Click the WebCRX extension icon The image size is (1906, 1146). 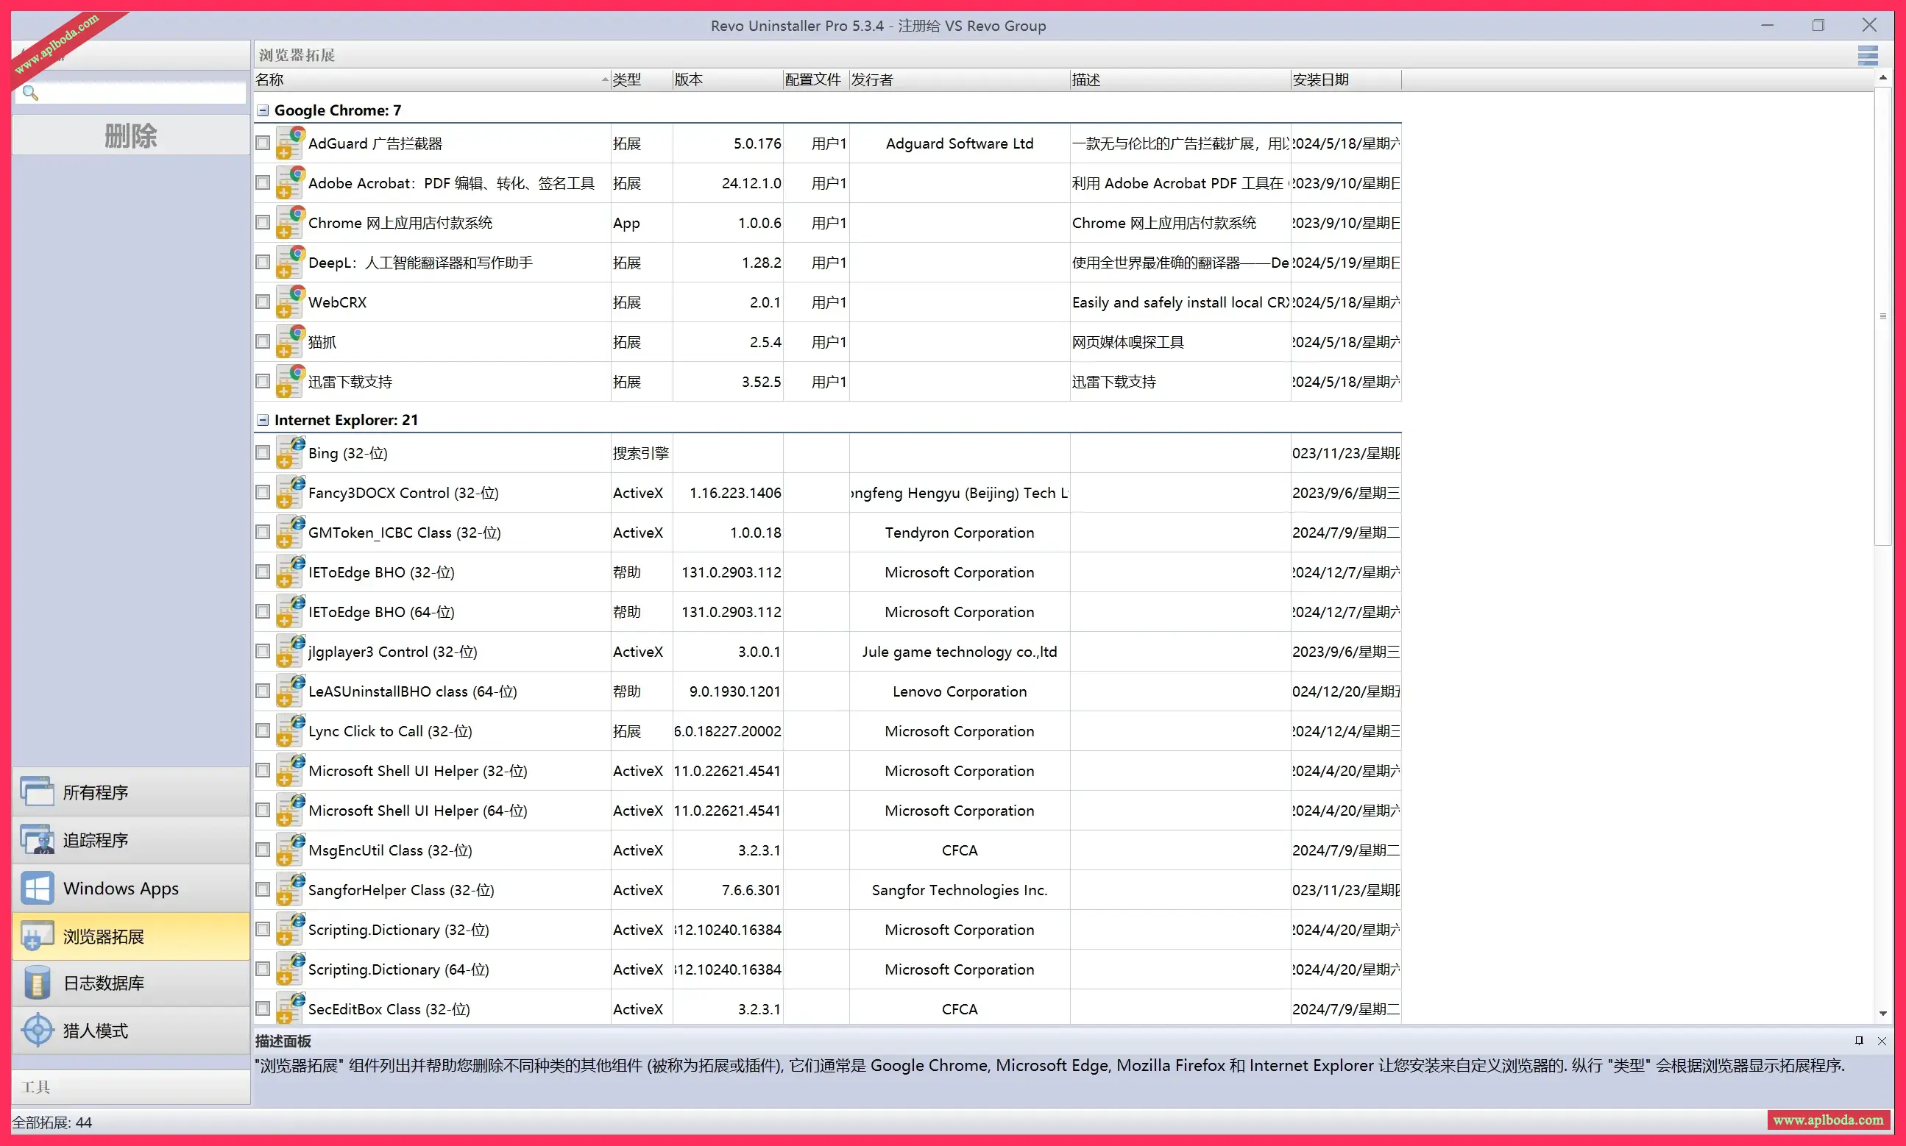point(291,302)
